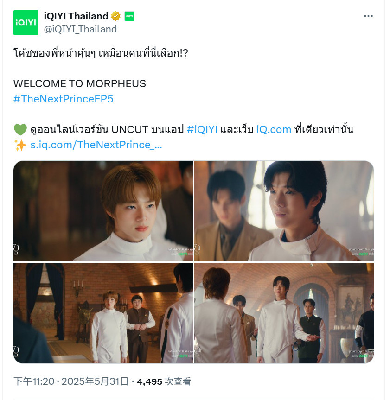View the hall photo with the man in a brown vest
Image resolution: width=390 pixels, height=400 pixels.
pyautogui.click(x=103, y=313)
